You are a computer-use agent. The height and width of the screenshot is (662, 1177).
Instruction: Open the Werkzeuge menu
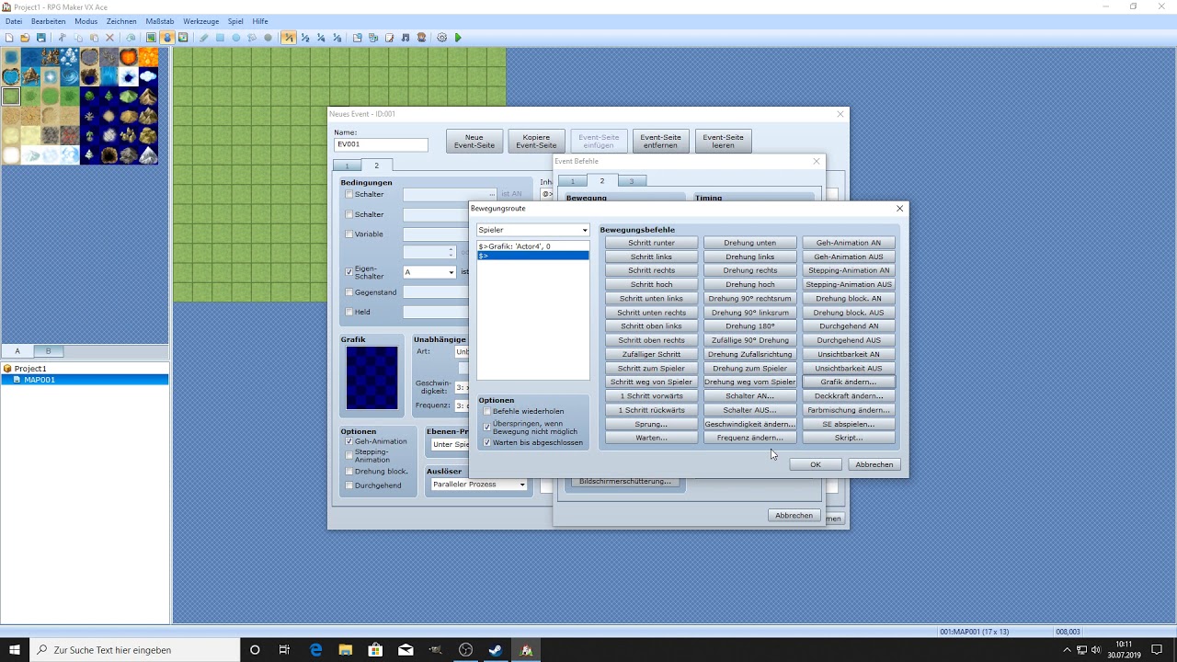(201, 21)
